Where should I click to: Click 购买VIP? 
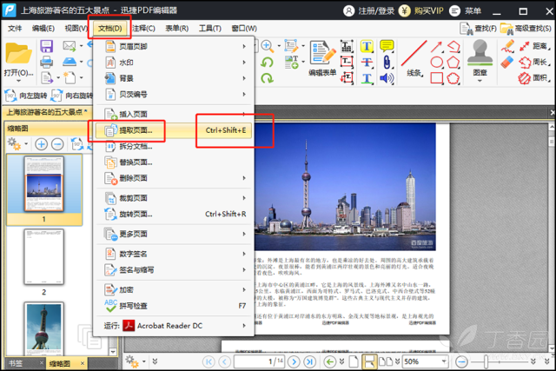420,11
